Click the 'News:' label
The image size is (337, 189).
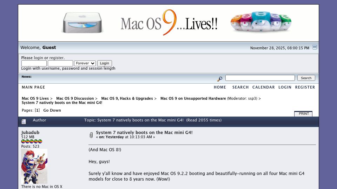click(26, 77)
